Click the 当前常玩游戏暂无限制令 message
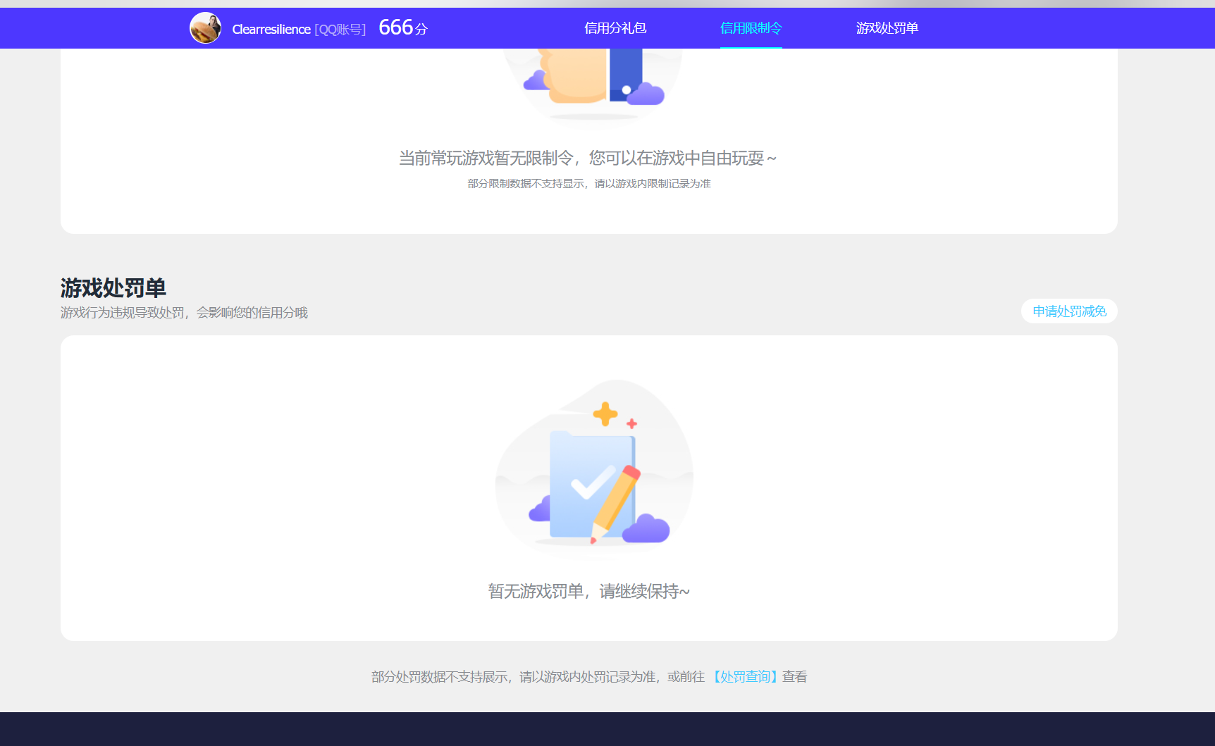Screen dimensions: 1215x746 588,158
